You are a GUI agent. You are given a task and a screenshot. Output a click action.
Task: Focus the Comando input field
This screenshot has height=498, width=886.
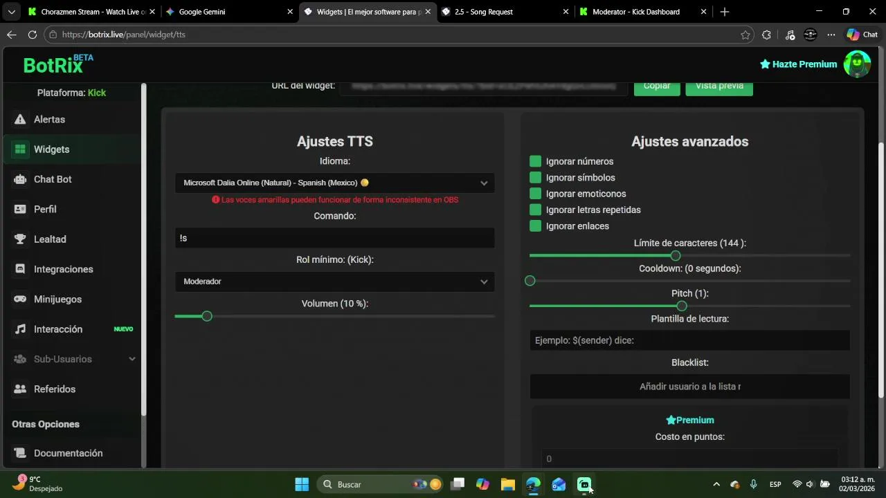[x=334, y=238]
